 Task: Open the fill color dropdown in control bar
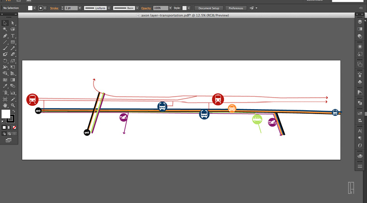coord(34,8)
